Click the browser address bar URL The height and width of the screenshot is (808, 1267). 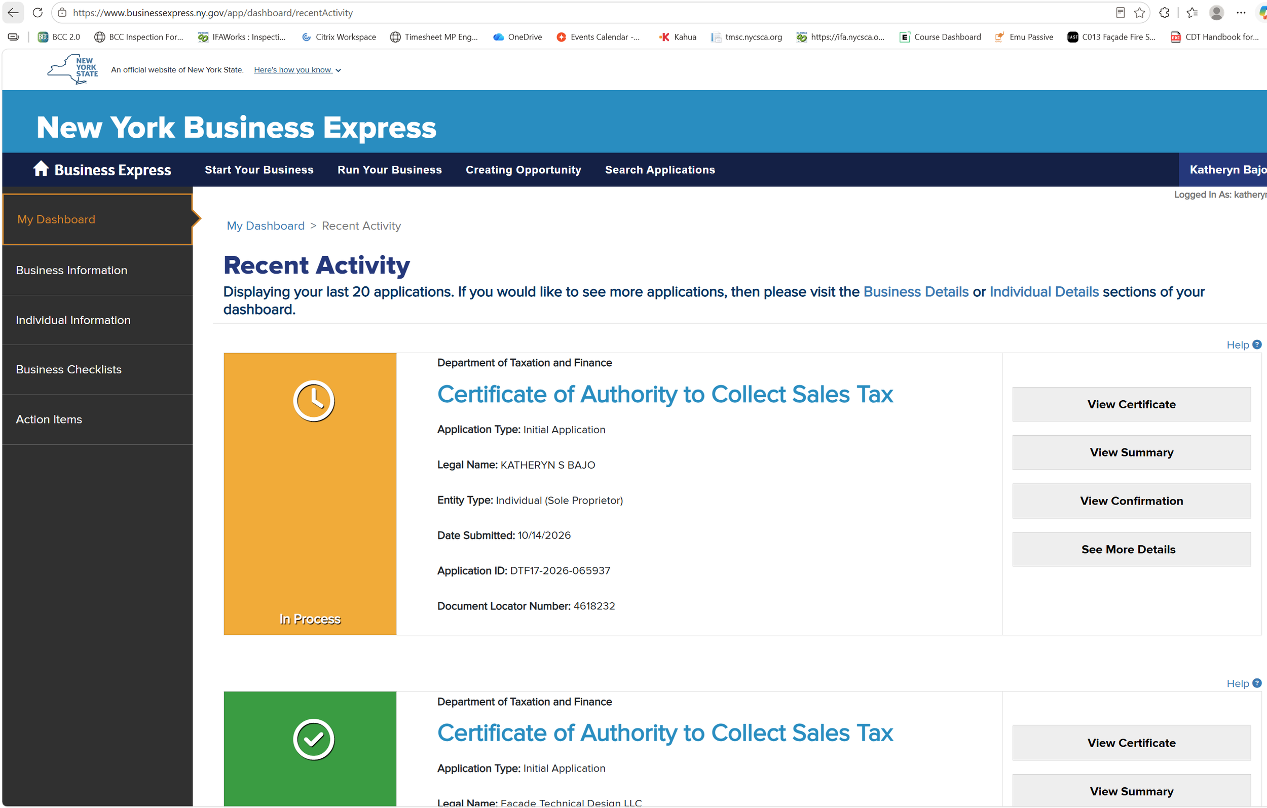pyautogui.click(x=212, y=13)
